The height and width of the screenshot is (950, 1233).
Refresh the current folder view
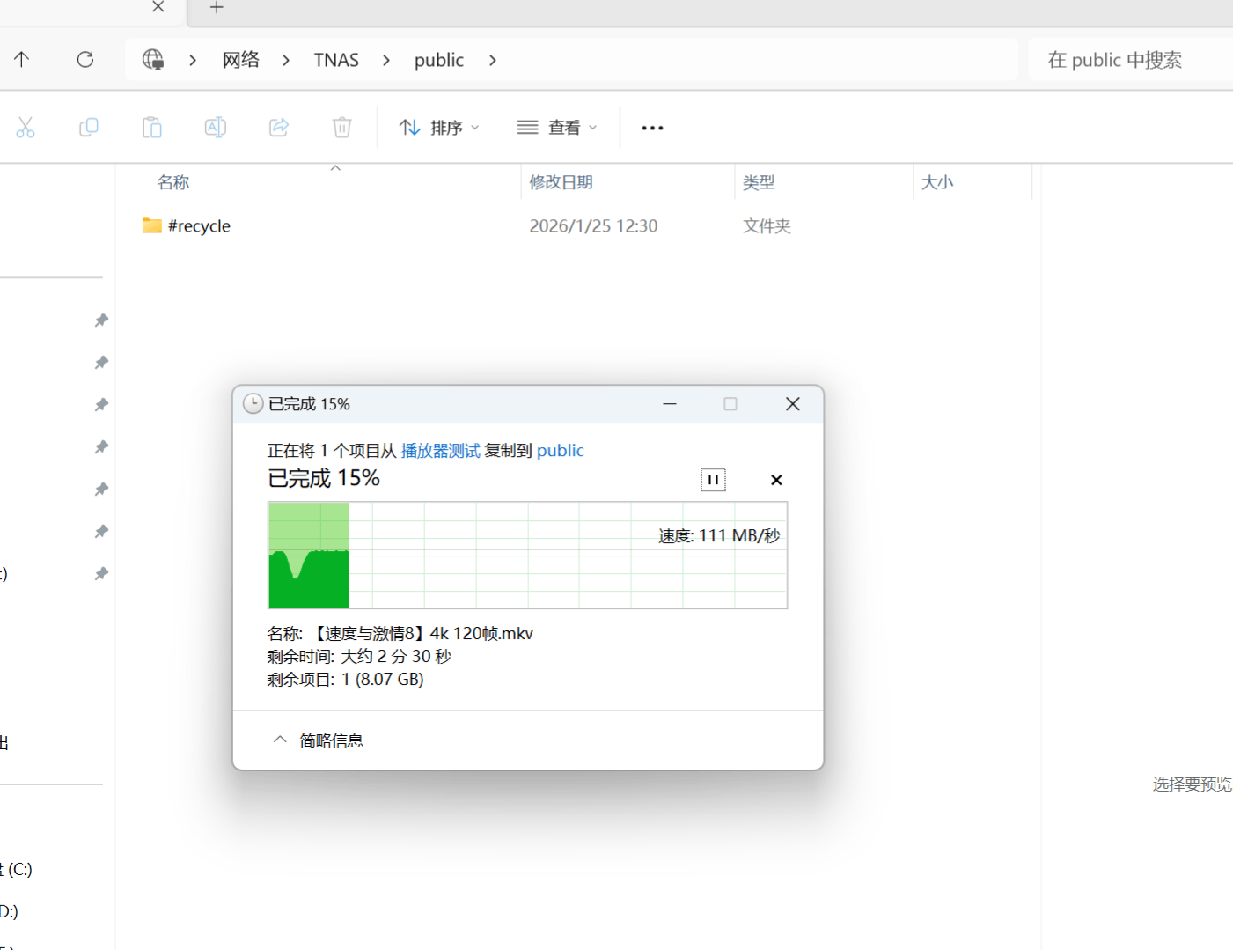coord(84,59)
